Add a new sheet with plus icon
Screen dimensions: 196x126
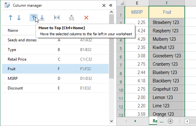click(170, 121)
